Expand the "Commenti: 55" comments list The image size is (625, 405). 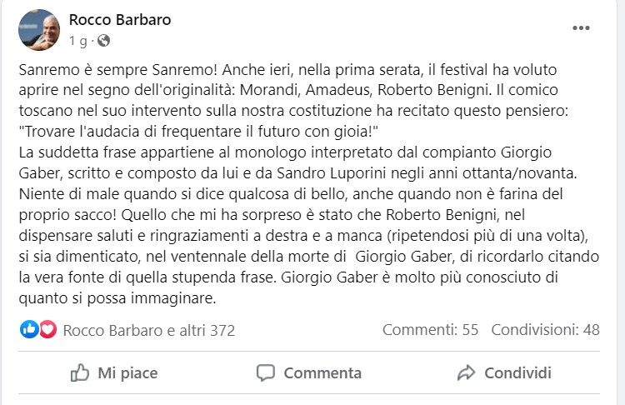point(430,330)
